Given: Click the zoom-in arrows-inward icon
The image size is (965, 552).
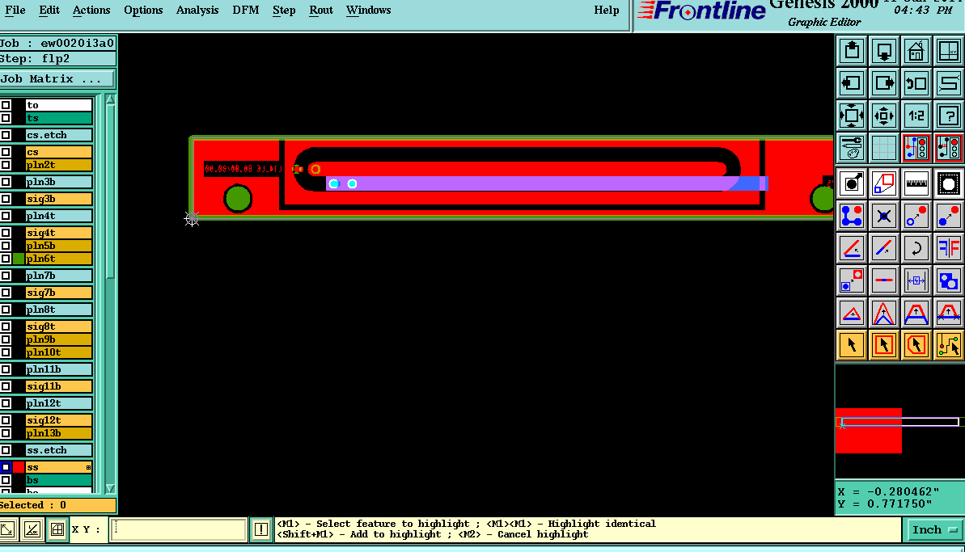Looking at the screenshot, I should coord(852,115).
